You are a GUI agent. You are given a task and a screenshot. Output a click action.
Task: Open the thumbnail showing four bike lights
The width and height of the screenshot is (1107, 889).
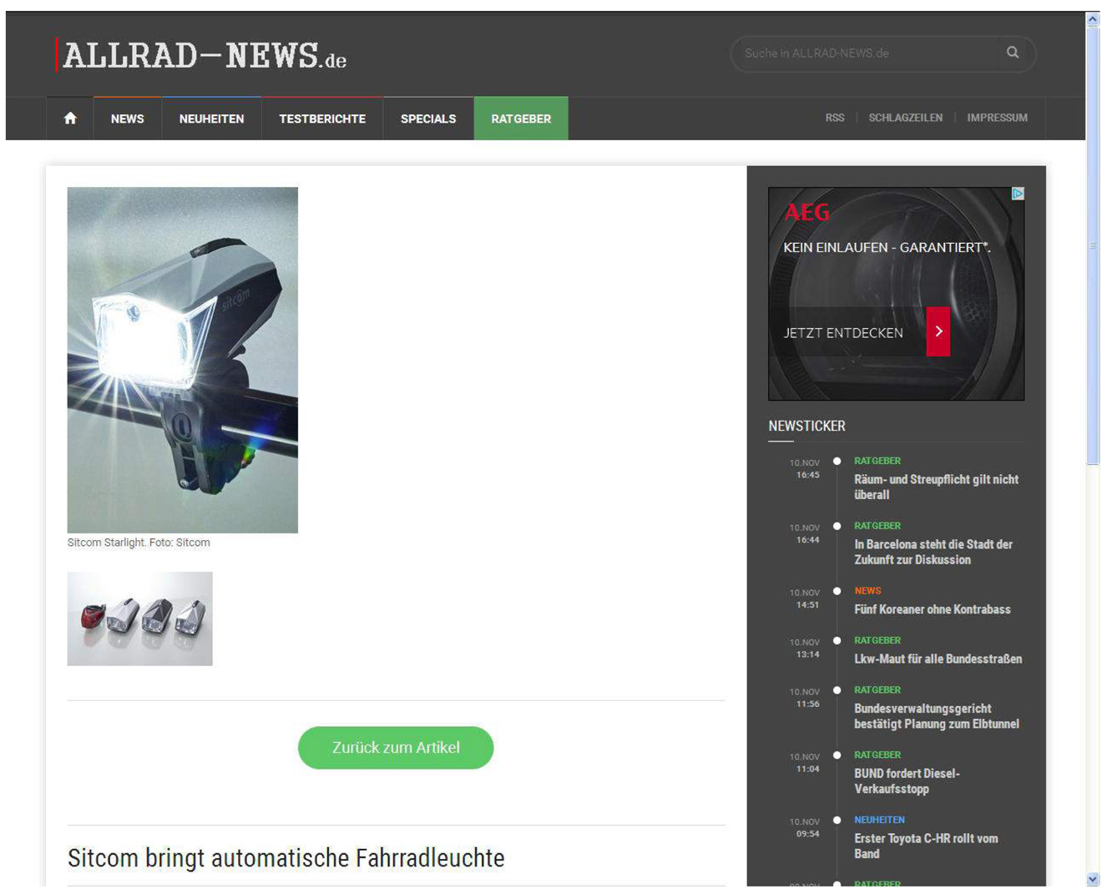point(140,619)
